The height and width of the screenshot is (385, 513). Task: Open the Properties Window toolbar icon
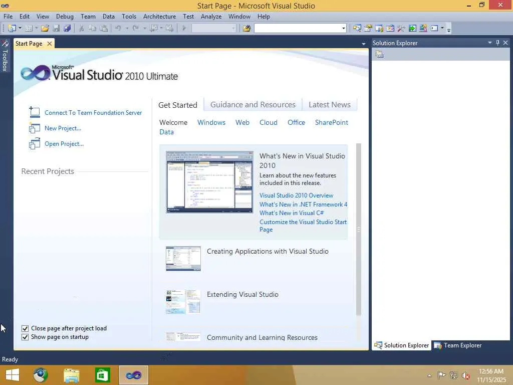click(368, 28)
